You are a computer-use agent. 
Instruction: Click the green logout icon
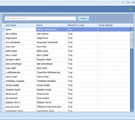(x=131, y=9)
